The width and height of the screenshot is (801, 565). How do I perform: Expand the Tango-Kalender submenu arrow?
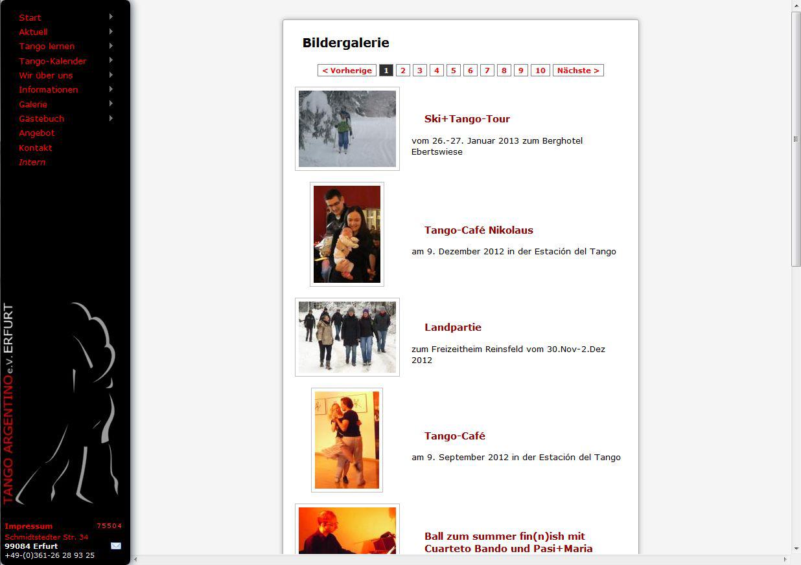(111, 60)
